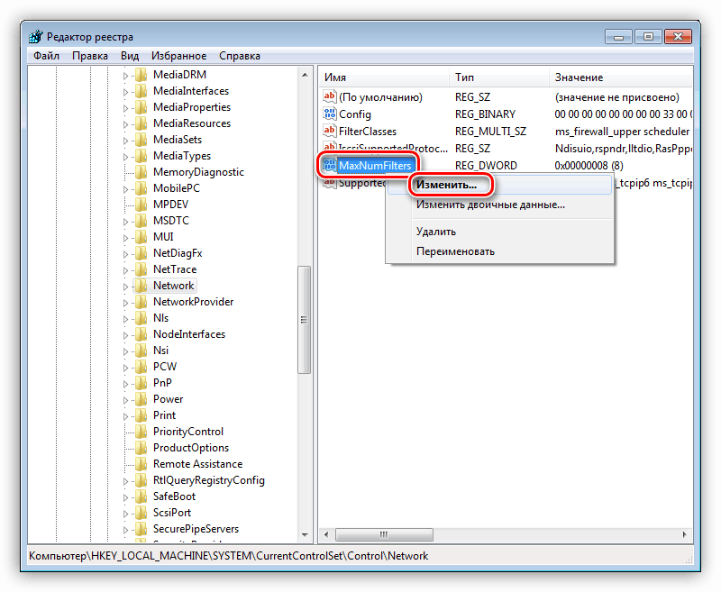
Task: Click the MemoryDiagnostic folder icon
Action: (x=141, y=172)
